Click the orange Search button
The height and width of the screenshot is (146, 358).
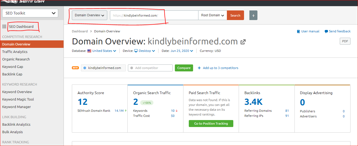click(x=235, y=15)
